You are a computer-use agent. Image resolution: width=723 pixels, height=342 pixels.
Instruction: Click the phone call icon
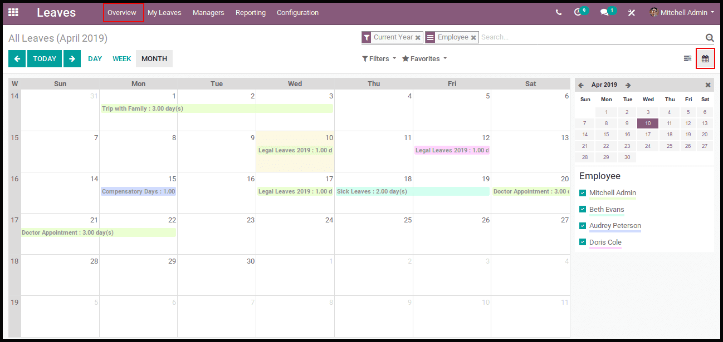559,12
